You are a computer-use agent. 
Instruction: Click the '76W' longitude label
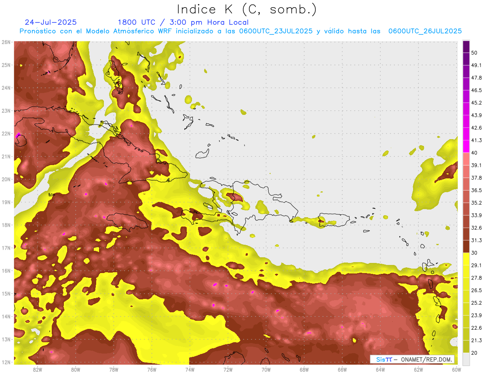pos(152,370)
